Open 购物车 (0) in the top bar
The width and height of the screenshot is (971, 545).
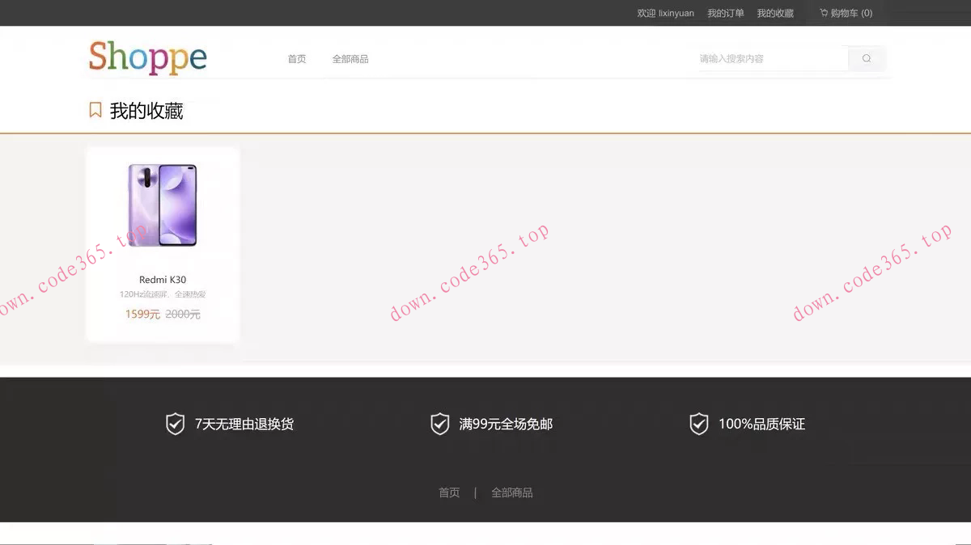click(846, 13)
